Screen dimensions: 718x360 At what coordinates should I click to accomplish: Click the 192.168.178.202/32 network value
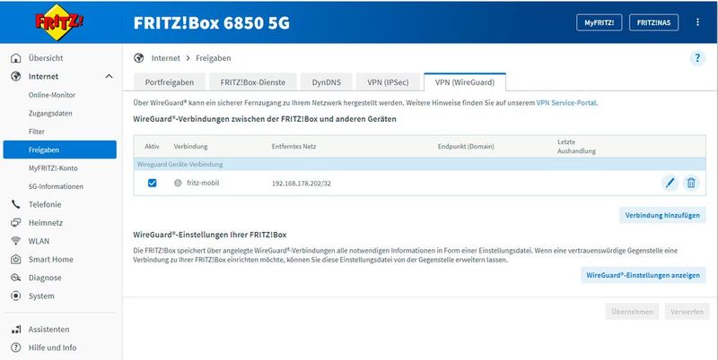(x=302, y=184)
